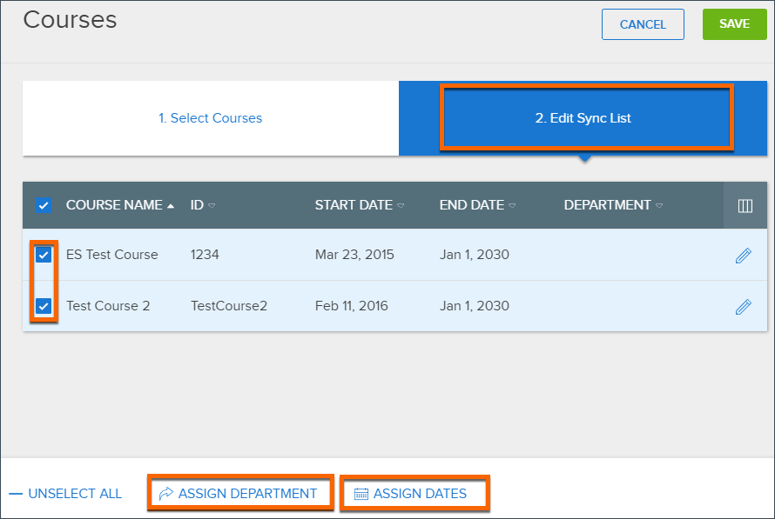Save the course sync changes
Image resolution: width=775 pixels, height=519 pixels.
click(734, 24)
